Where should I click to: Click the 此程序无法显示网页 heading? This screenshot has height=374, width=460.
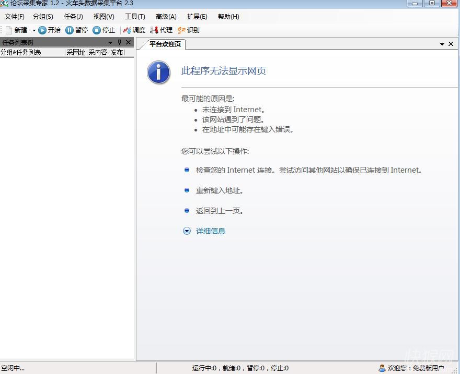(224, 71)
